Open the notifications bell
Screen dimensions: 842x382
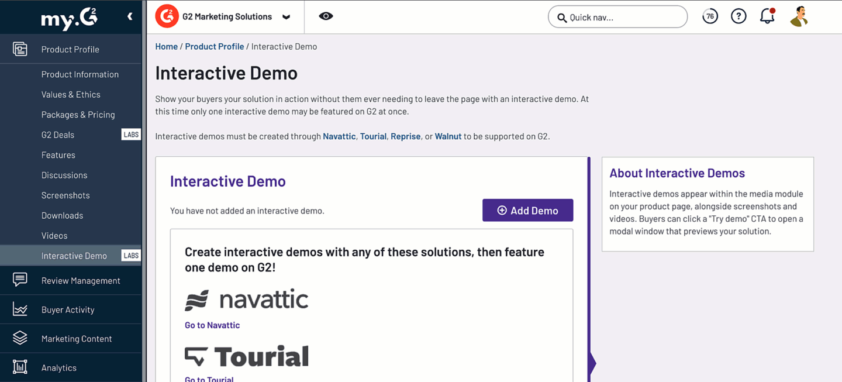point(767,16)
